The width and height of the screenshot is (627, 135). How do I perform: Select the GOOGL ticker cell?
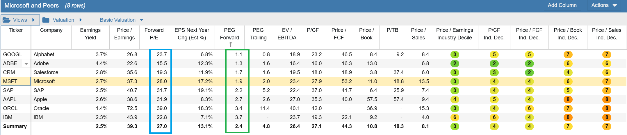pos(16,54)
